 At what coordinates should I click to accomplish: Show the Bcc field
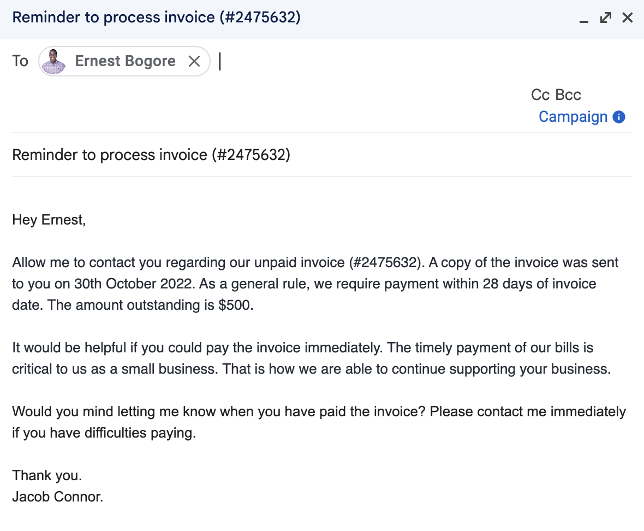tap(569, 95)
